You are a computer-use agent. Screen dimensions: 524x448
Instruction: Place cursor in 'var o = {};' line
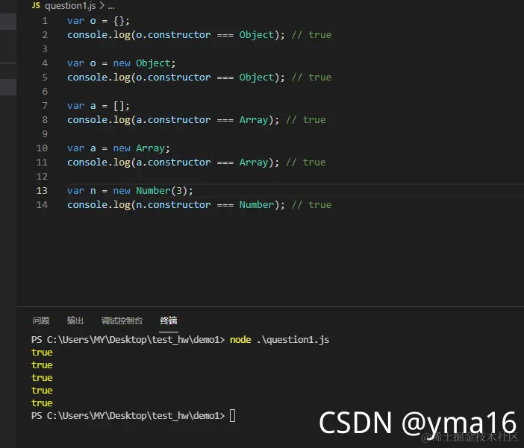[99, 21]
